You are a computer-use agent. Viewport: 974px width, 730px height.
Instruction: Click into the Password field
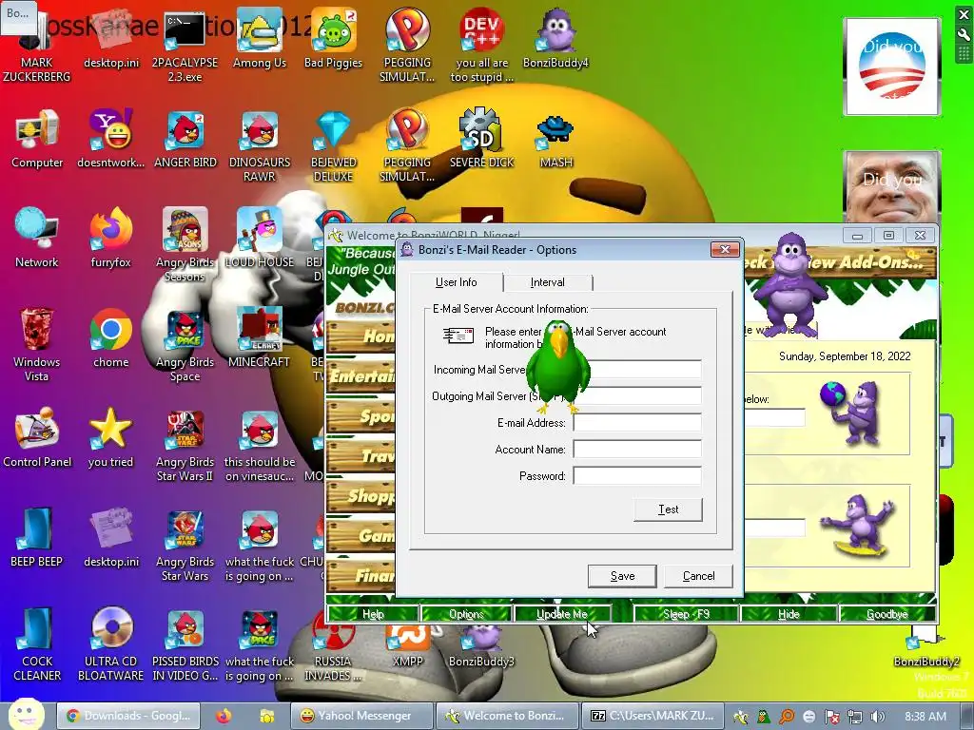(636, 476)
